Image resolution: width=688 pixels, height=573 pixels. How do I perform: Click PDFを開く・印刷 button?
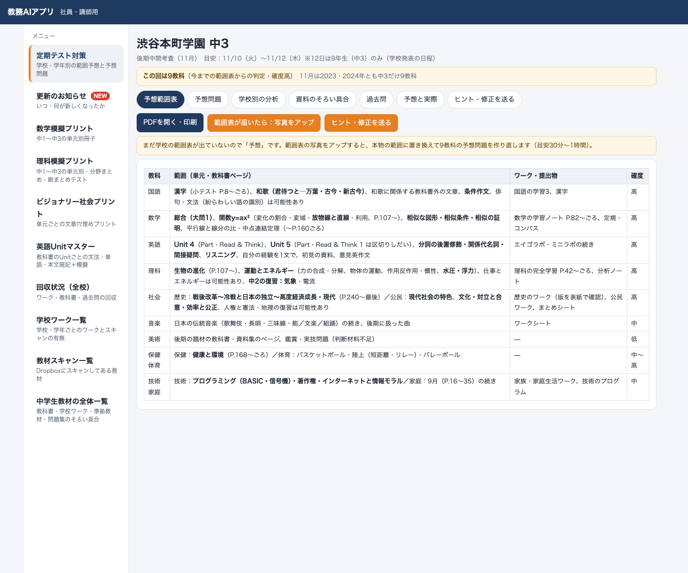click(x=170, y=123)
